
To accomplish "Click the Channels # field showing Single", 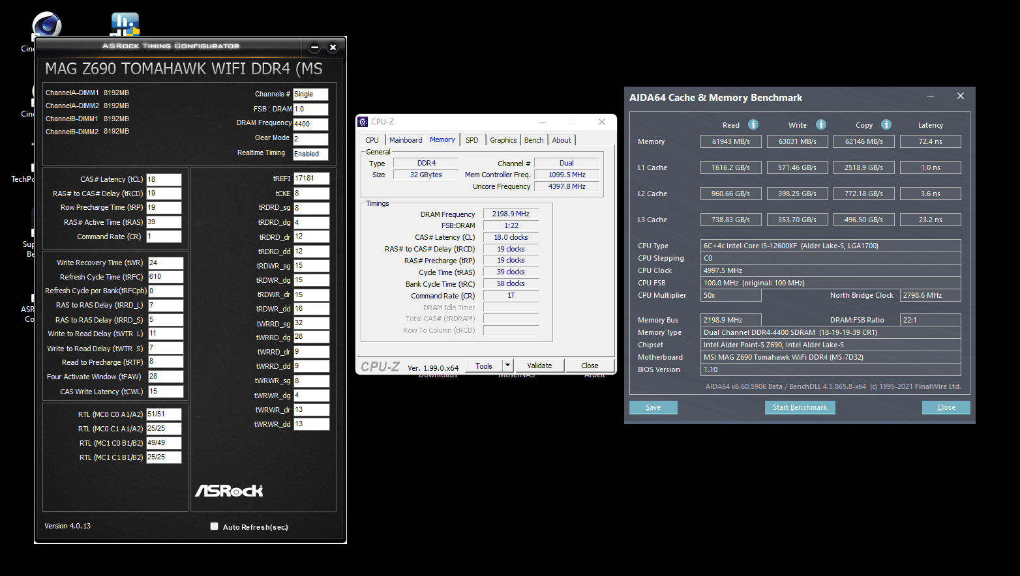I will pos(310,94).
